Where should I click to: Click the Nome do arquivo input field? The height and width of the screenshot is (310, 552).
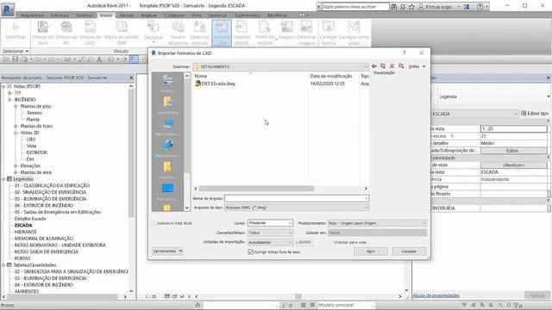coord(297,199)
